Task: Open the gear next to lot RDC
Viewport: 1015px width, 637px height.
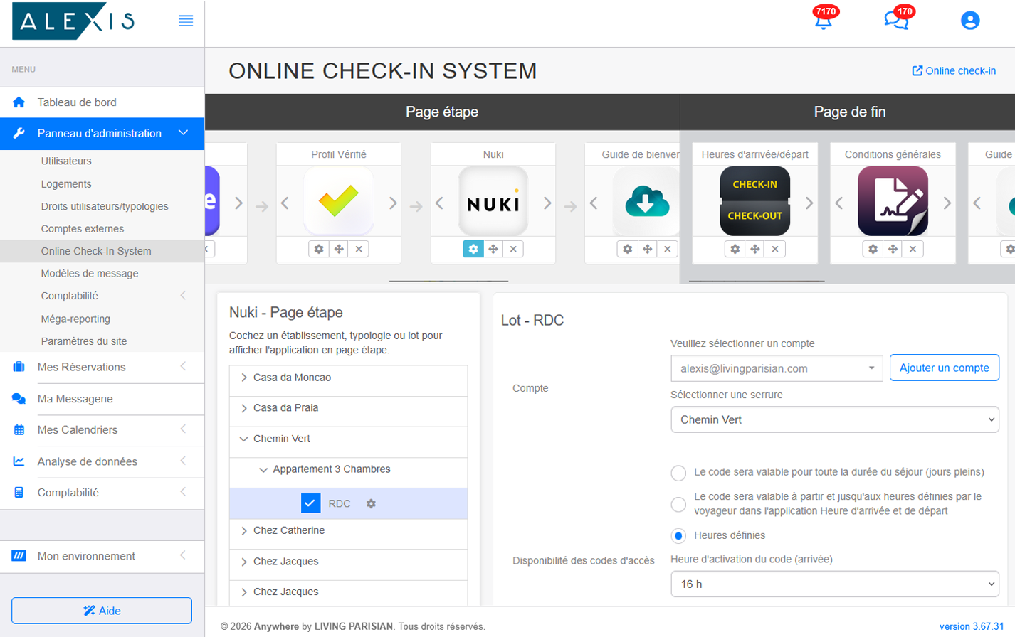Action: 371,503
